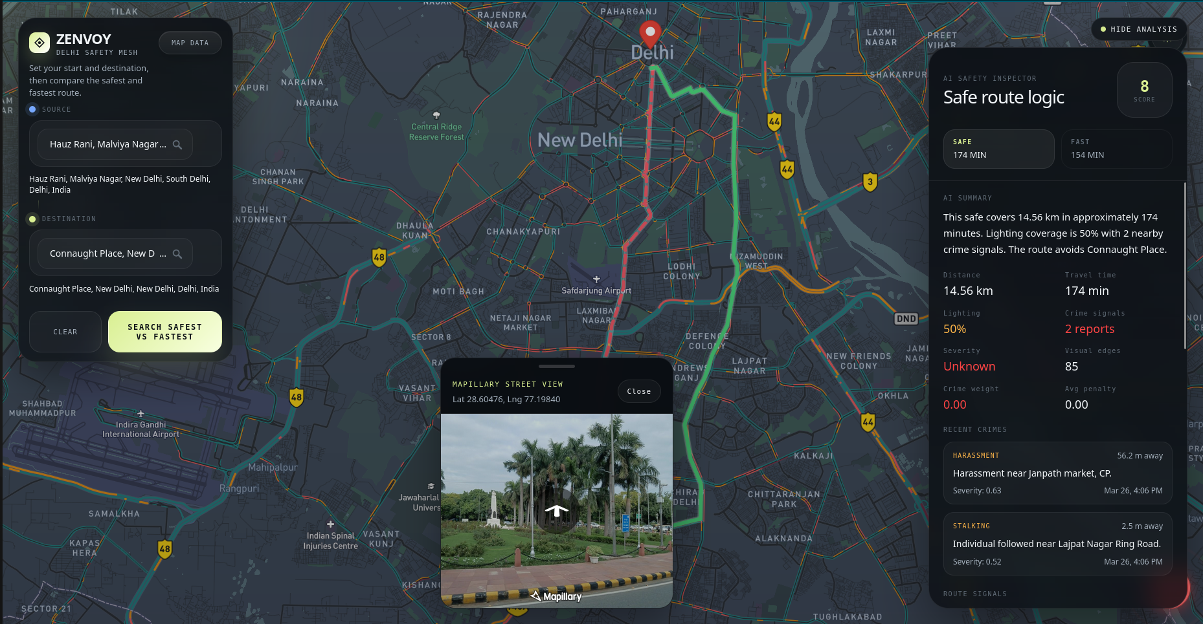Click the blue source indicator dot
The width and height of the screenshot is (1203, 624).
(32, 109)
